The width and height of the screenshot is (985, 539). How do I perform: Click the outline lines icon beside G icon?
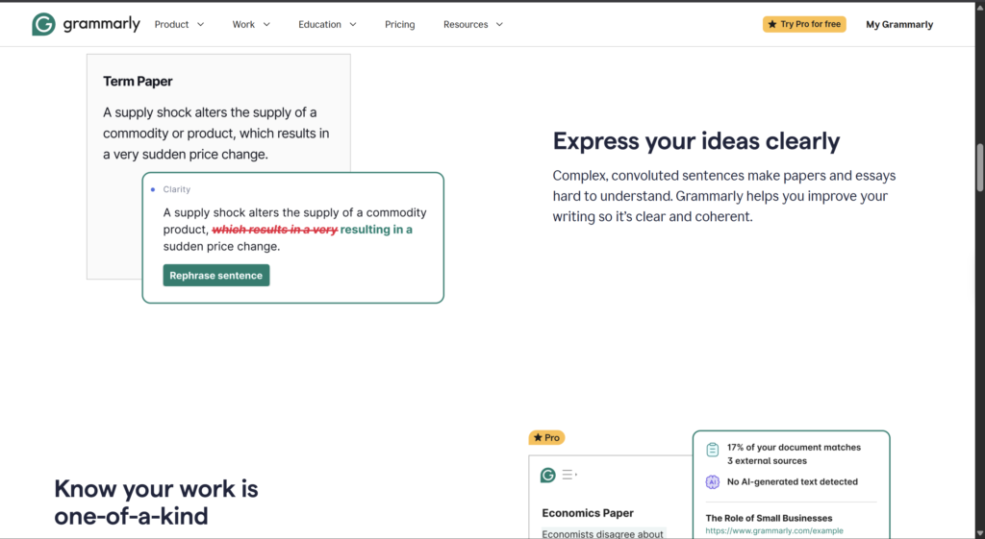(569, 475)
